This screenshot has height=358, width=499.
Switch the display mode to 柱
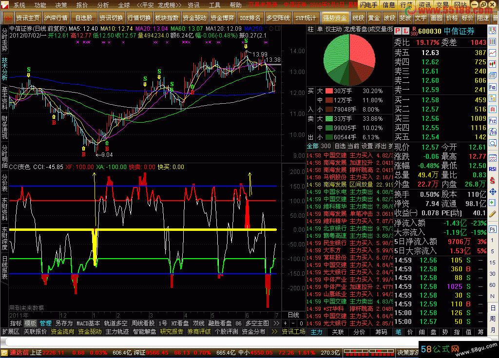tap(310, 29)
